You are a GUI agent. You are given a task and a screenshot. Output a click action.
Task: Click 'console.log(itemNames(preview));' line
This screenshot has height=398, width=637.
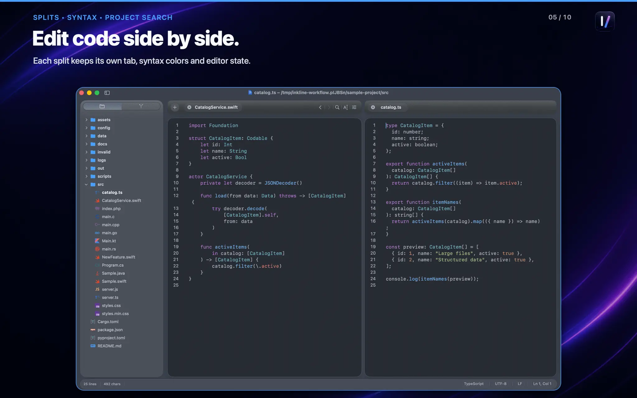(x=432, y=279)
